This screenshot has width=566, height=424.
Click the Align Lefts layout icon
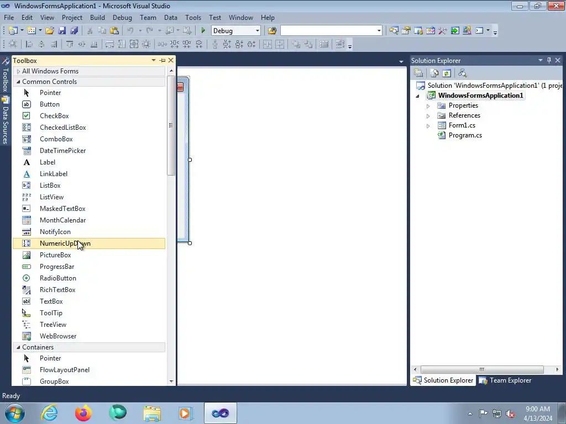coord(29,44)
